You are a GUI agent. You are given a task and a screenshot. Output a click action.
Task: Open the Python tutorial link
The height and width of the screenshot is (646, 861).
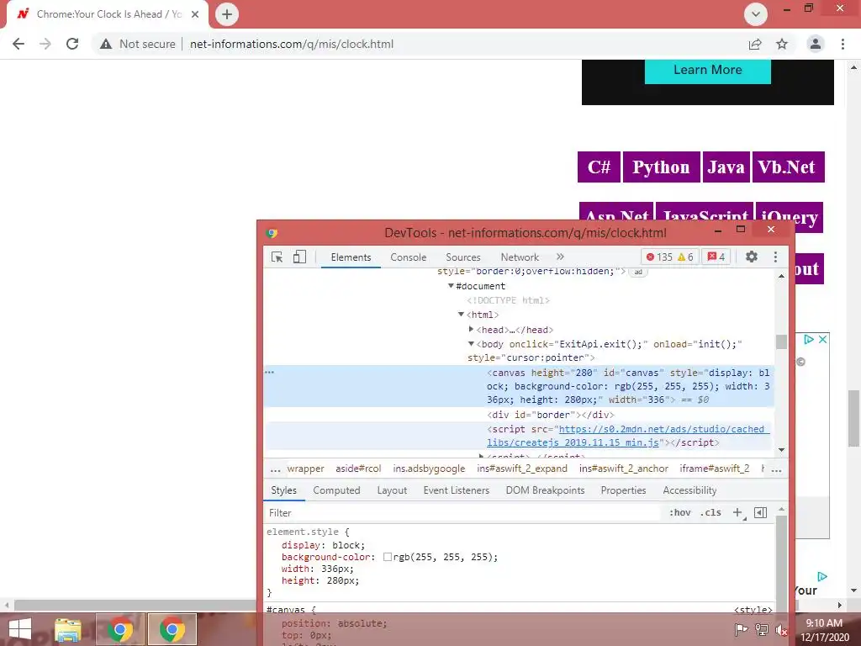click(x=661, y=167)
